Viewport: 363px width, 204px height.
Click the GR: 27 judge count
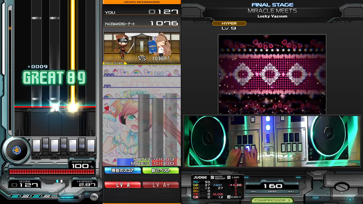point(202,185)
